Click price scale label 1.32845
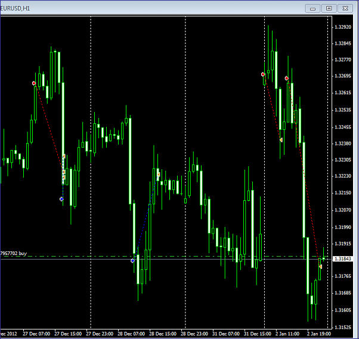 click(x=343, y=43)
